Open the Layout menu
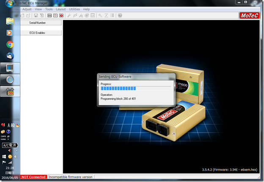 pyautogui.click(x=61, y=9)
